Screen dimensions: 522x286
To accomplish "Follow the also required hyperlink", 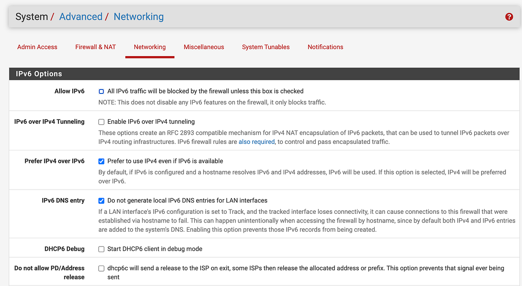I will pos(256,141).
